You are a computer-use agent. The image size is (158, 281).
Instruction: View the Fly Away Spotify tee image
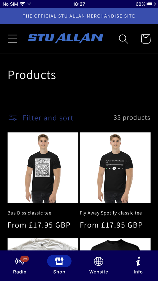point(115,168)
